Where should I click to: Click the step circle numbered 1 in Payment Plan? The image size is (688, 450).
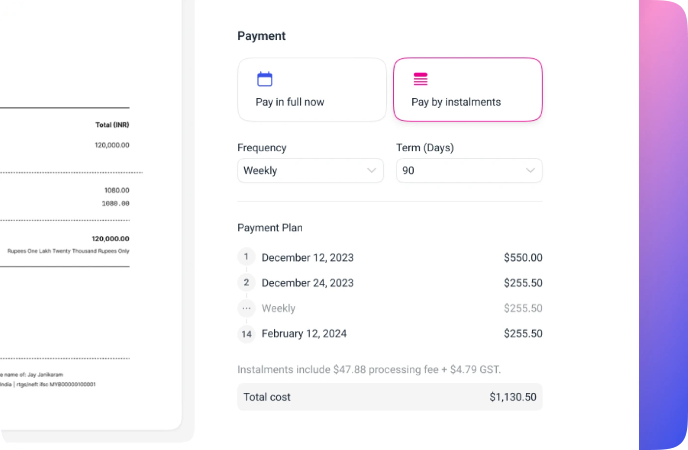(246, 256)
